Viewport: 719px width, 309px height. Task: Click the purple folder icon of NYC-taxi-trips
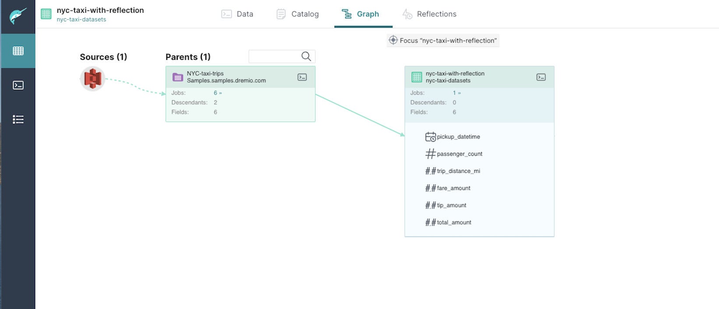tap(177, 77)
